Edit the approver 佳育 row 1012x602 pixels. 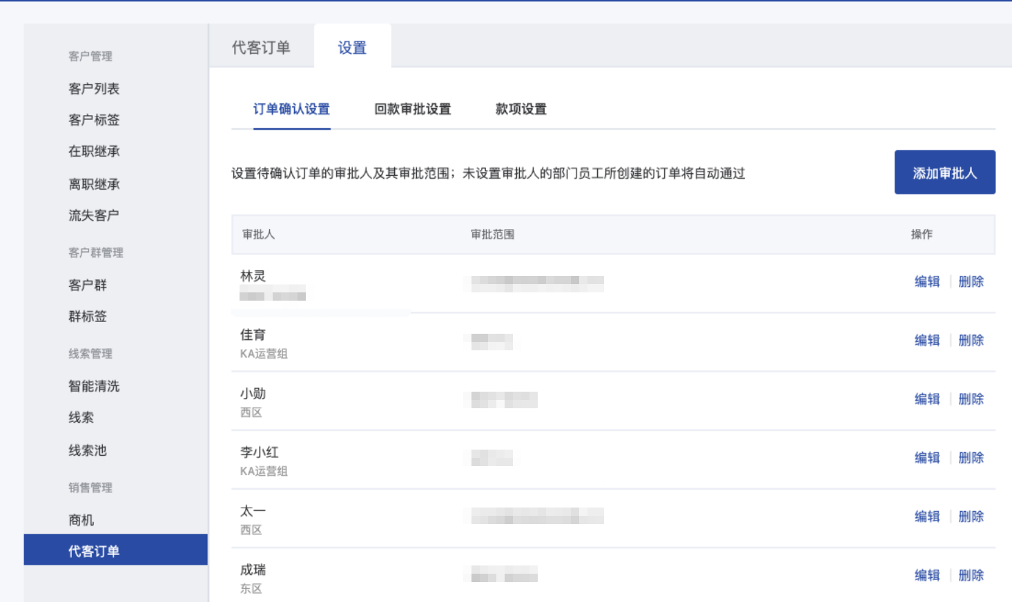[927, 340]
